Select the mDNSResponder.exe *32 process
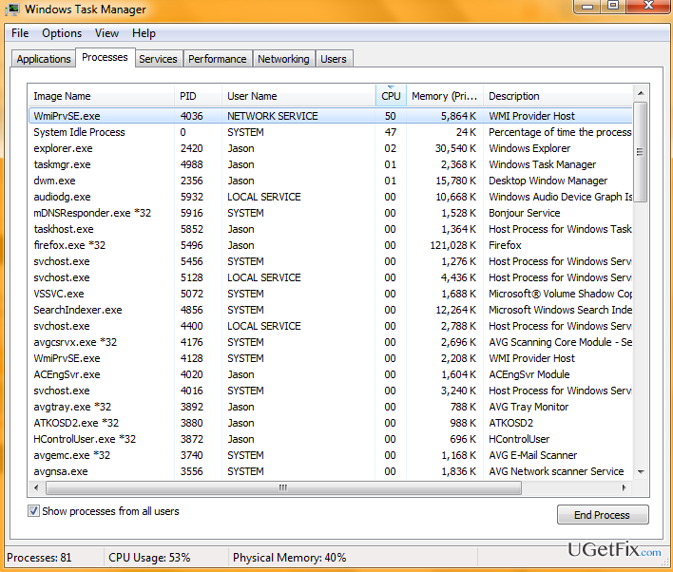 click(x=331, y=213)
